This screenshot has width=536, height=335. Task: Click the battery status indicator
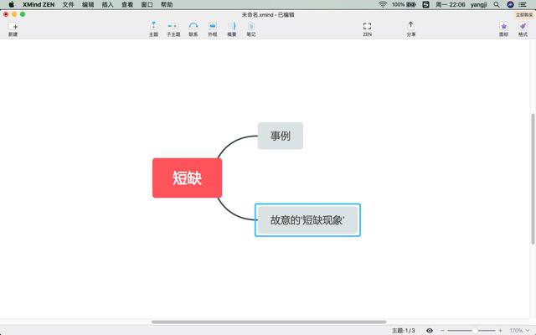click(404, 4)
